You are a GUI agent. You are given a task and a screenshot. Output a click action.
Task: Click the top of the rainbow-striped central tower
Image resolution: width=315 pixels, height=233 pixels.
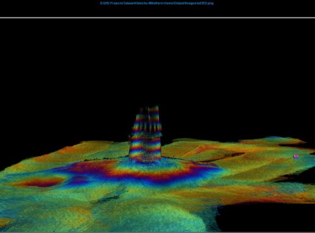click(x=149, y=109)
